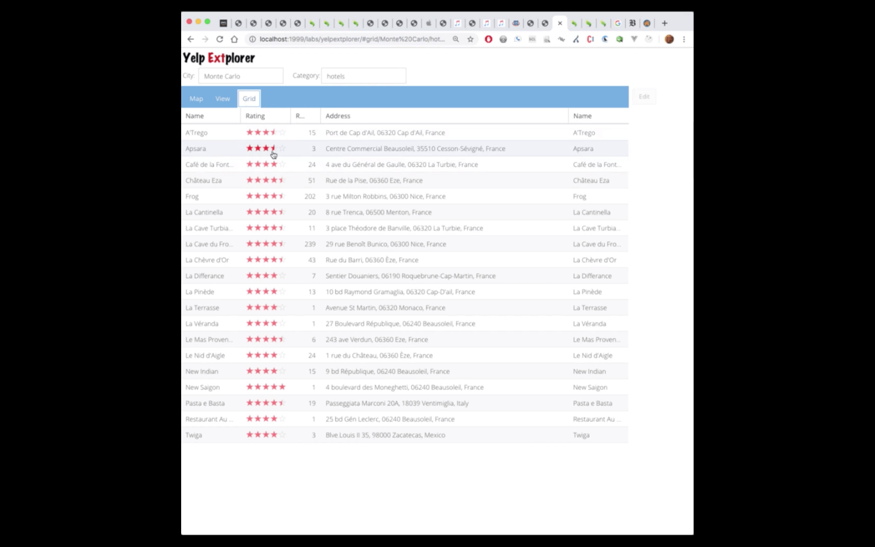The image size is (875, 547).
Task: Select address 'Rue de la Pise, 06360 Eze, France'
Action: coord(374,181)
